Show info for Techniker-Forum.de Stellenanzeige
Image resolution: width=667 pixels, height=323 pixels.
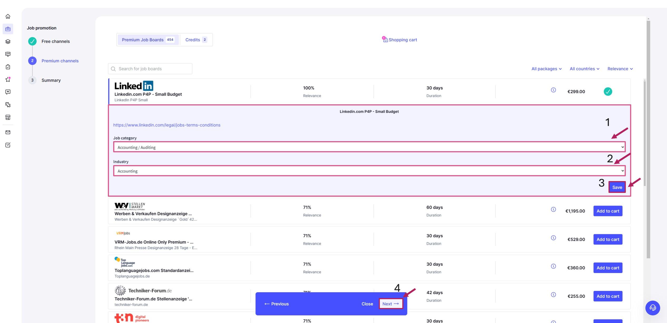(x=553, y=294)
